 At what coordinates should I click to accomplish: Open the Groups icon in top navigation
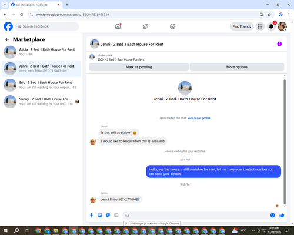click(x=173, y=26)
